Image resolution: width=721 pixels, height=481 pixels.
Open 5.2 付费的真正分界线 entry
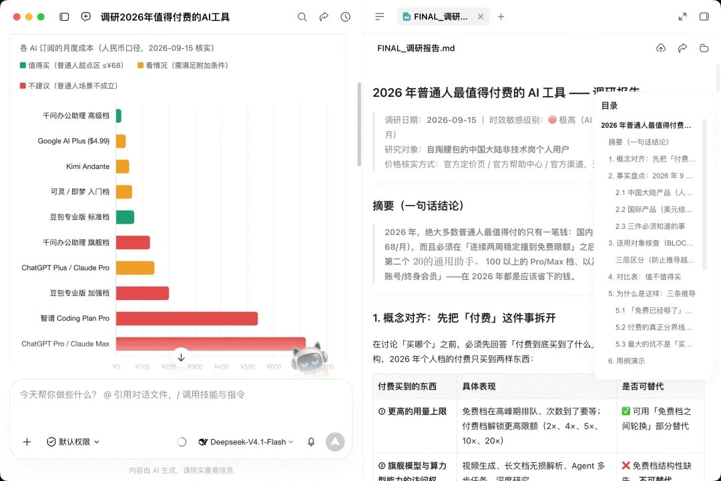[654, 327]
